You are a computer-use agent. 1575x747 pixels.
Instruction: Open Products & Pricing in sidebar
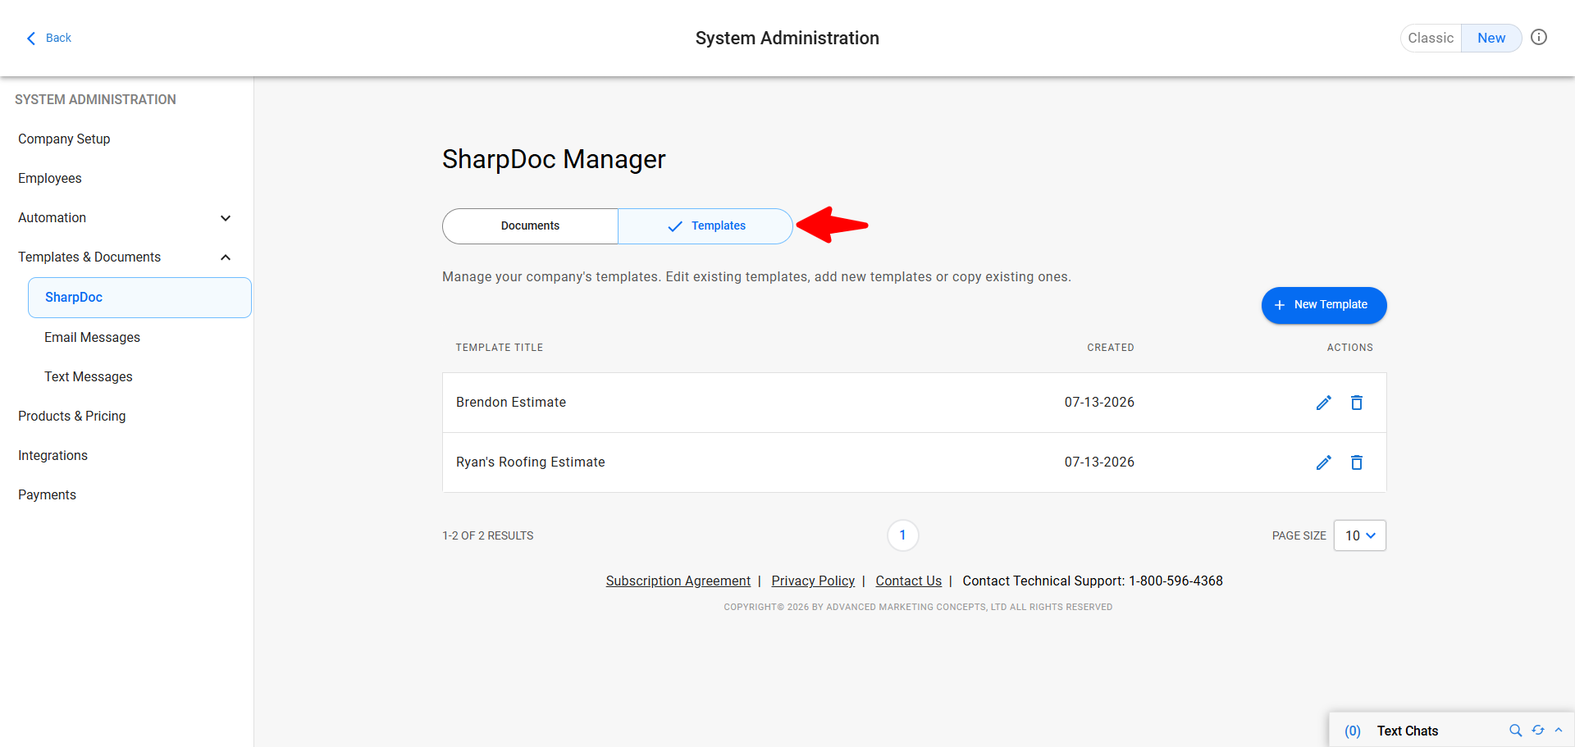click(x=72, y=417)
